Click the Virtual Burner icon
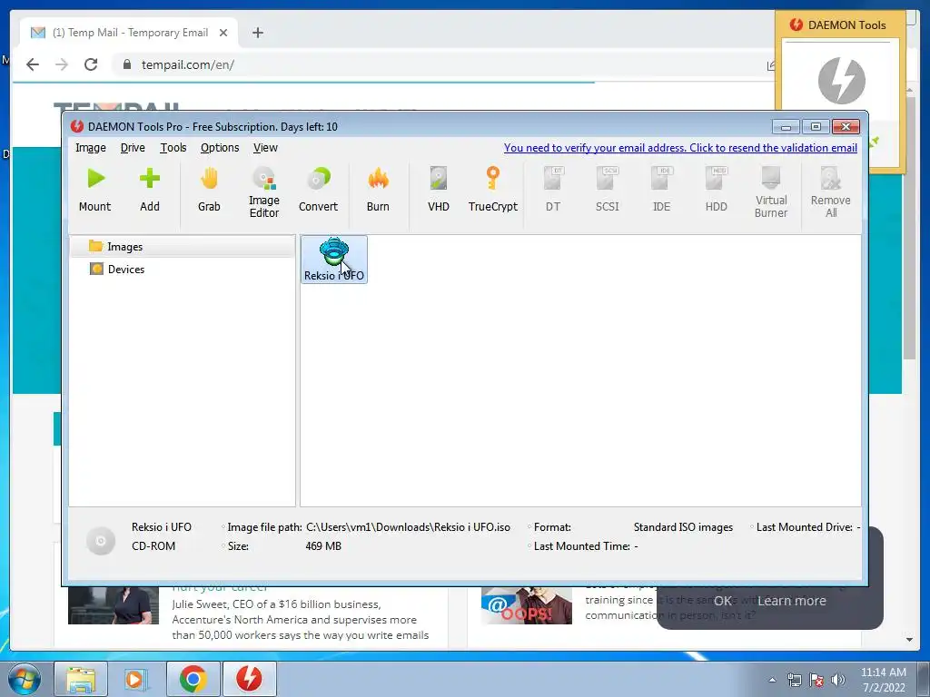The height and width of the screenshot is (697, 930). (x=771, y=192)
